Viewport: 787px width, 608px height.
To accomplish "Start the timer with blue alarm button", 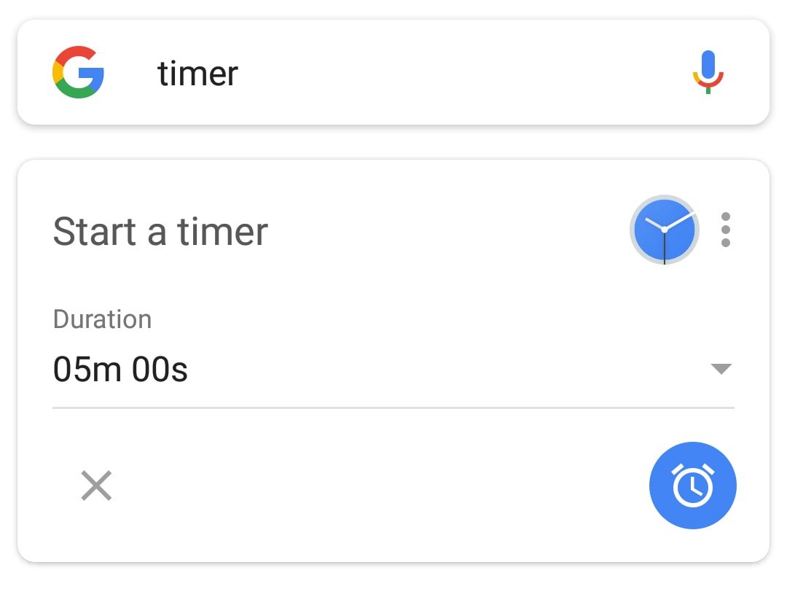I will (692, 486).
